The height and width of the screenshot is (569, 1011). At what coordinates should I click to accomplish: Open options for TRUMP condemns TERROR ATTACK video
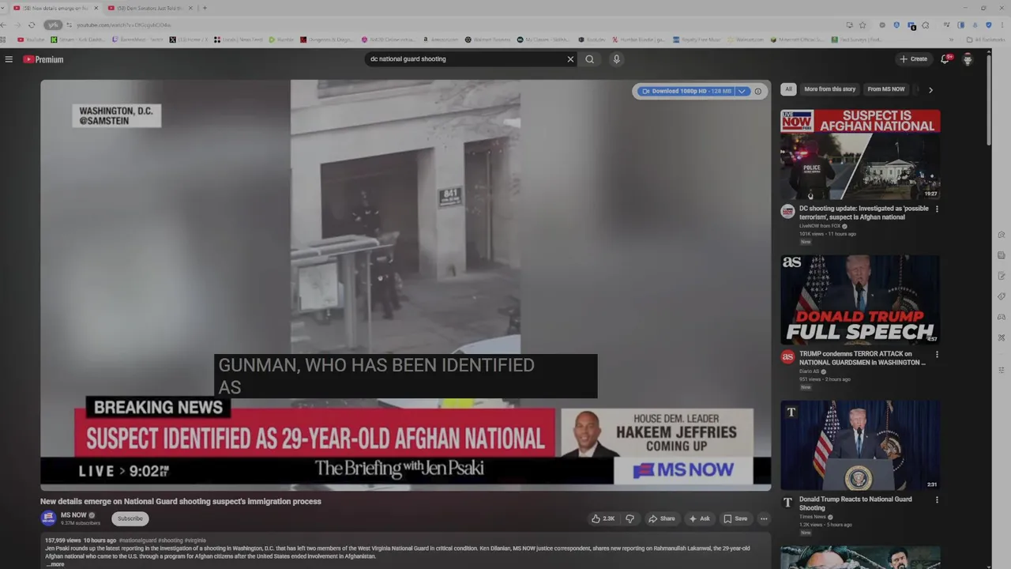tap(937, 355)
